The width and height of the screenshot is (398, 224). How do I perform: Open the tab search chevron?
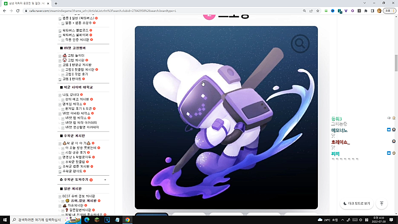point(365,3)
